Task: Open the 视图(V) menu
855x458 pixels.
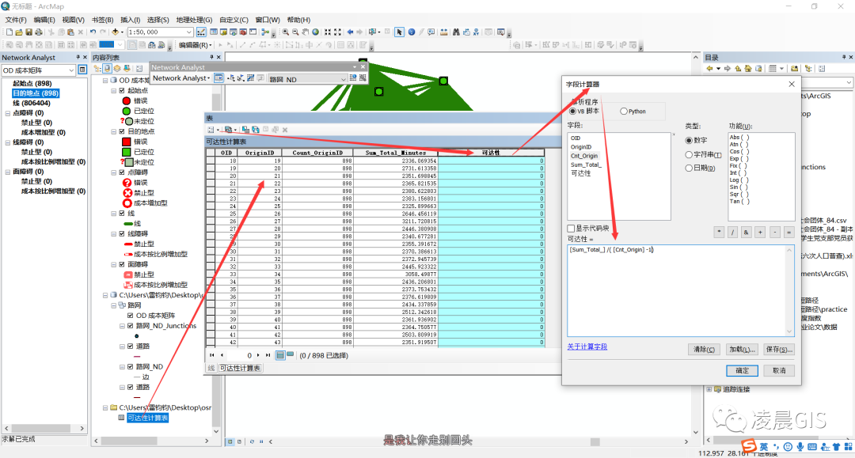Action: 73,20
